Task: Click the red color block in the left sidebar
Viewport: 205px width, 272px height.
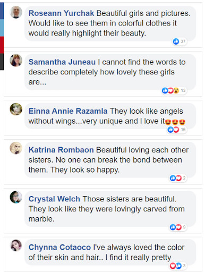Action: [2, 45]
